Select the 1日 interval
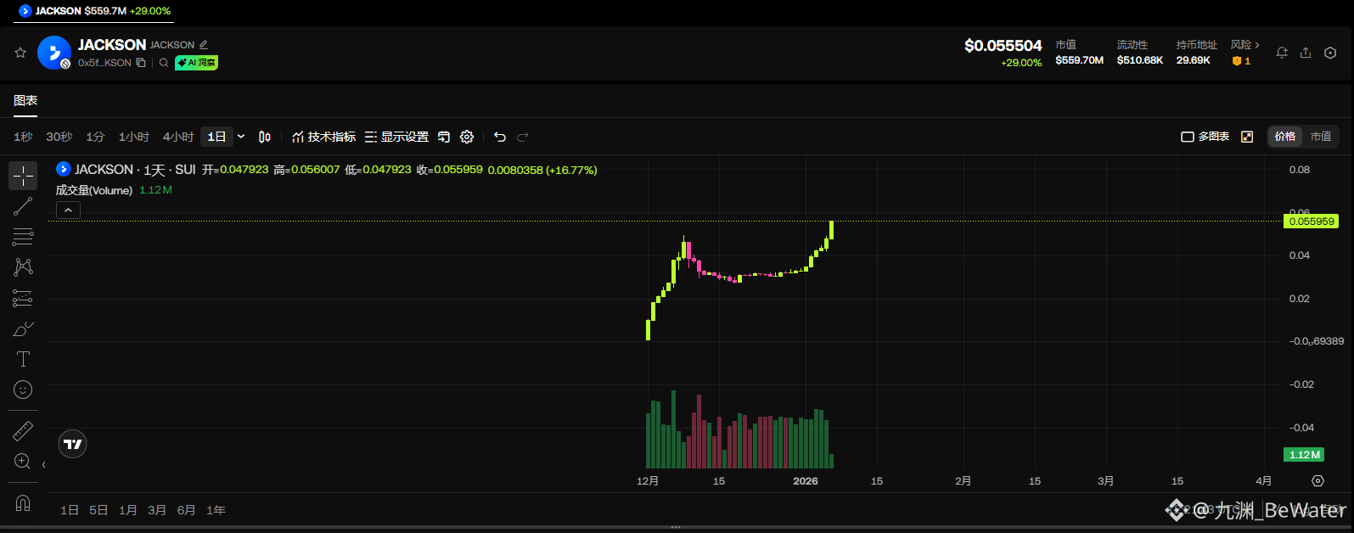1354x533 pixels. pos(217,137)
